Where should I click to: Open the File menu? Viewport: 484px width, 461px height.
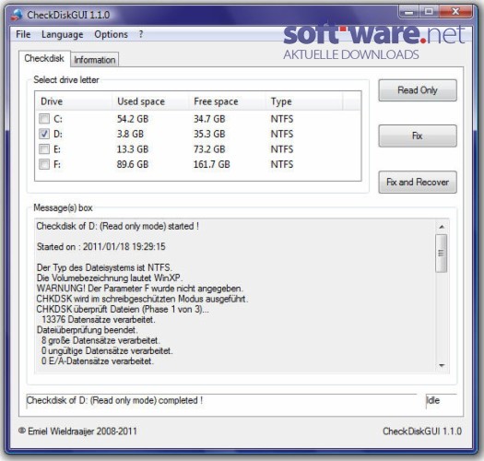[x=23, y=34]
